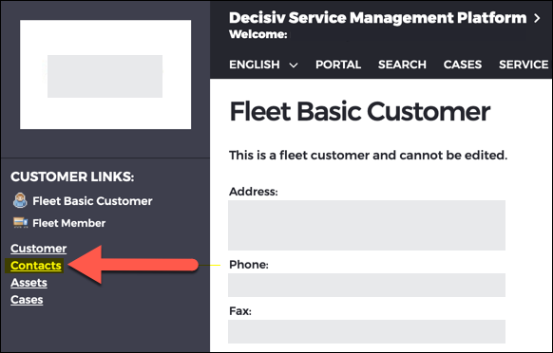Open the CASES menu item
The height and width of the screenshot is (353, 553).
click(463, 65)
